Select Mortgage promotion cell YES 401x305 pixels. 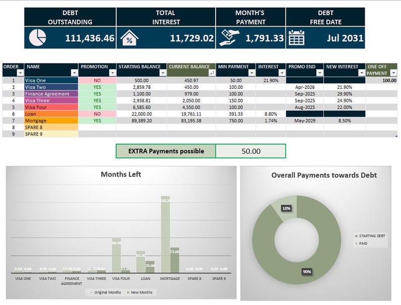click(97, 120)
